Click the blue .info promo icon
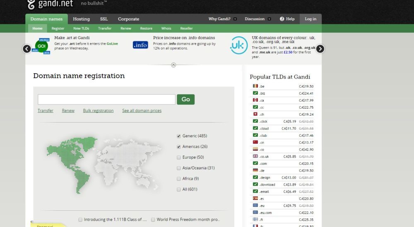Screen dimensions: 414x227 click(140, 45)
